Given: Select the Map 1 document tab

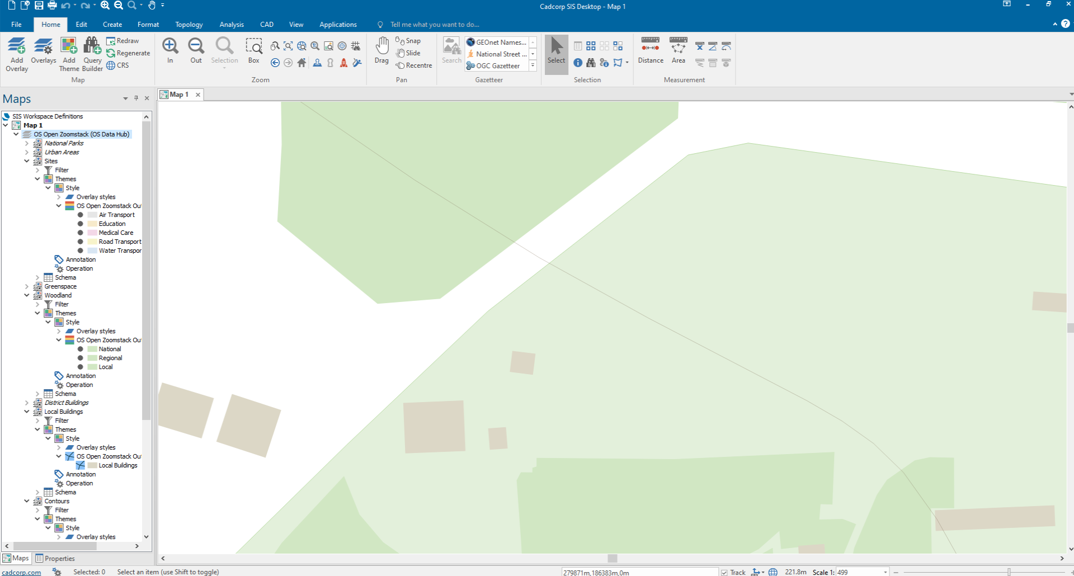Looking at the screenshot, I should pyautogui.click(x=179, y=95).
